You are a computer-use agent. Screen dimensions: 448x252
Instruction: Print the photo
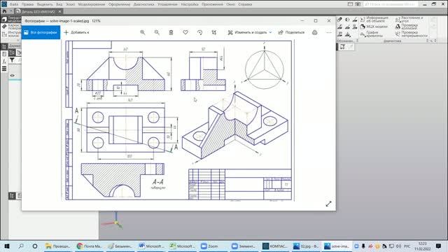pyautogui.click(x=314, y=33)
